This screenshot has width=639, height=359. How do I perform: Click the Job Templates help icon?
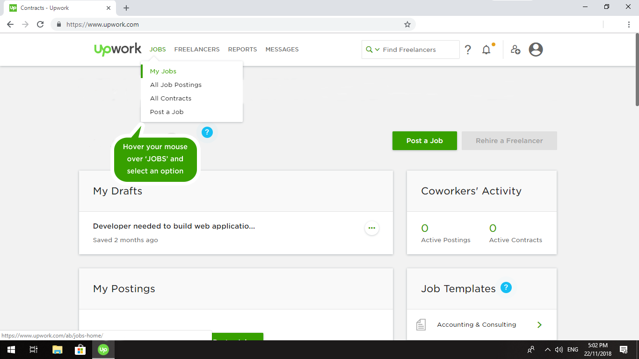[x=506, y=287]
